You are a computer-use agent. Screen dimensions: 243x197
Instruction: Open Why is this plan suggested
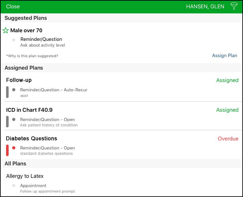[32, 56]
